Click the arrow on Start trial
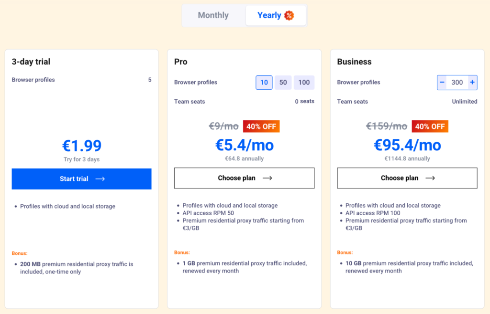This screenshot has height=314, width=490. pos(100,179)
